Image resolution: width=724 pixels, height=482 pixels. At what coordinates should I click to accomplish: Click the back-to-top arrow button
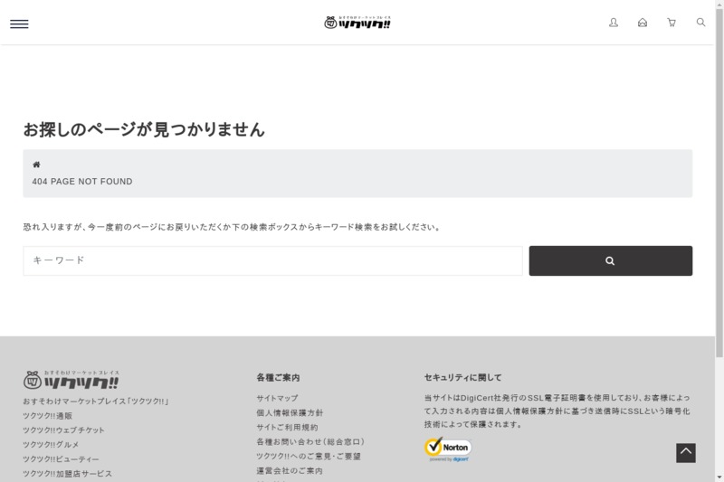(x=685, y=452)
